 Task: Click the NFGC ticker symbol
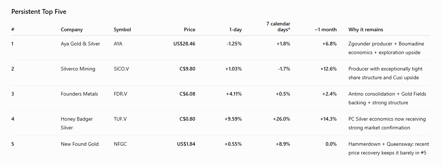pos(120,144)
